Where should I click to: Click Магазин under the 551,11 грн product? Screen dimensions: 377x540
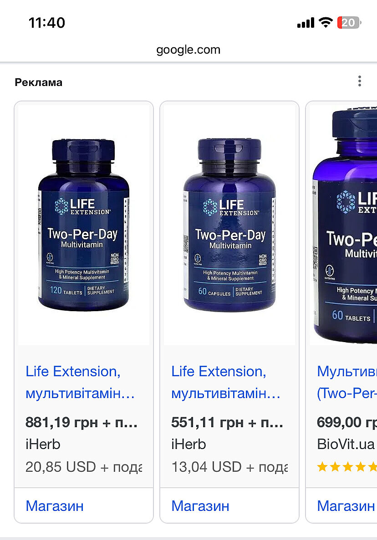[200, 506]
